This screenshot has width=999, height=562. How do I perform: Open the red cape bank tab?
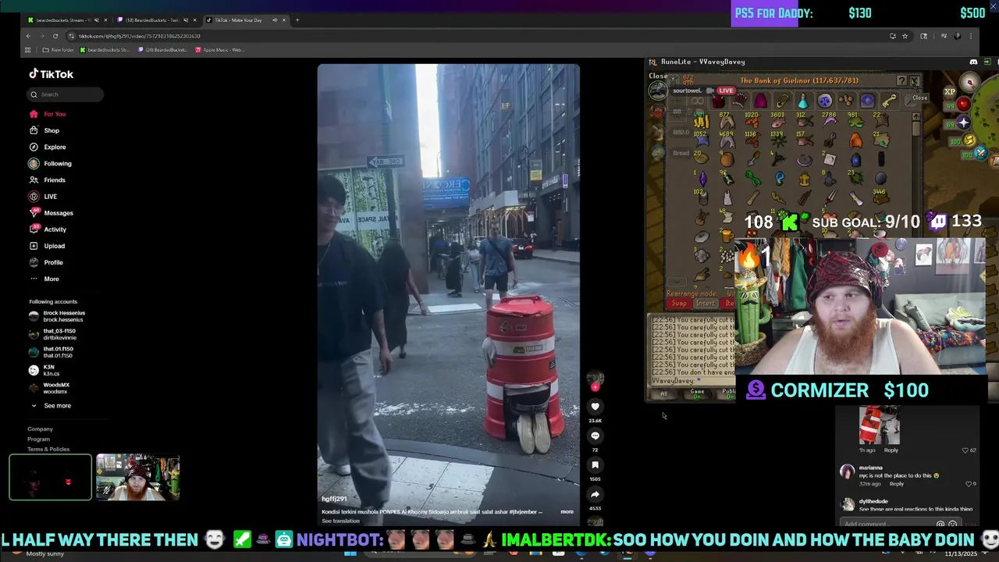pyautogui.click(x=760, y=101)
